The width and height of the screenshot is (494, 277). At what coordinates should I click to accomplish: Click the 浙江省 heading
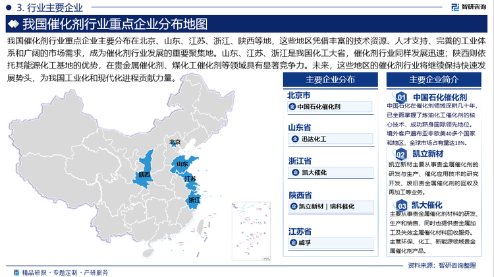300,161
